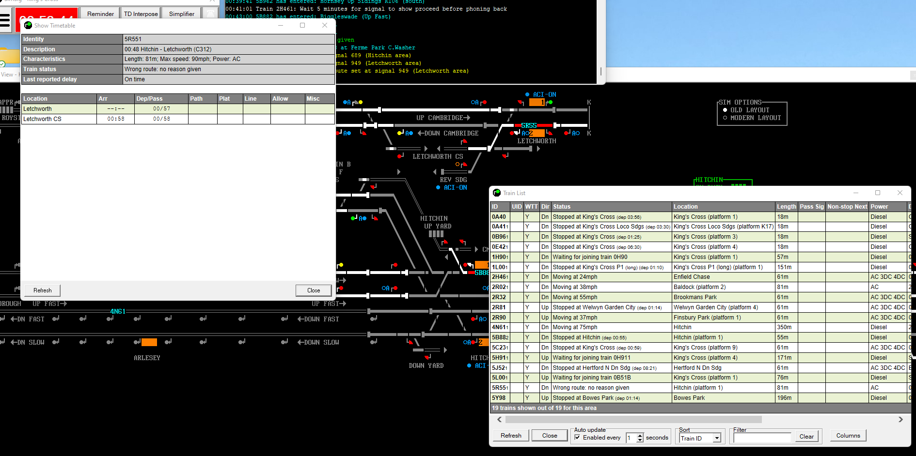This screenshot has height=456, width=916.
Task: Click the Reminder button
Action: (100, 14)
